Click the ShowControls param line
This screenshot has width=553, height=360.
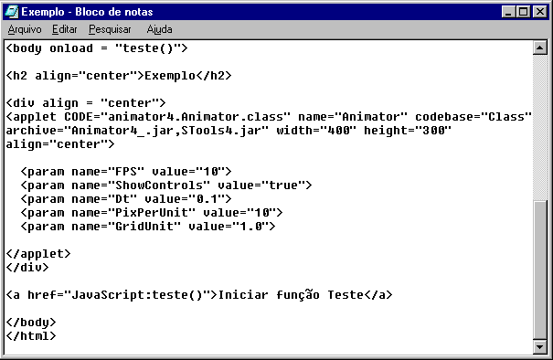pos(166,185)
